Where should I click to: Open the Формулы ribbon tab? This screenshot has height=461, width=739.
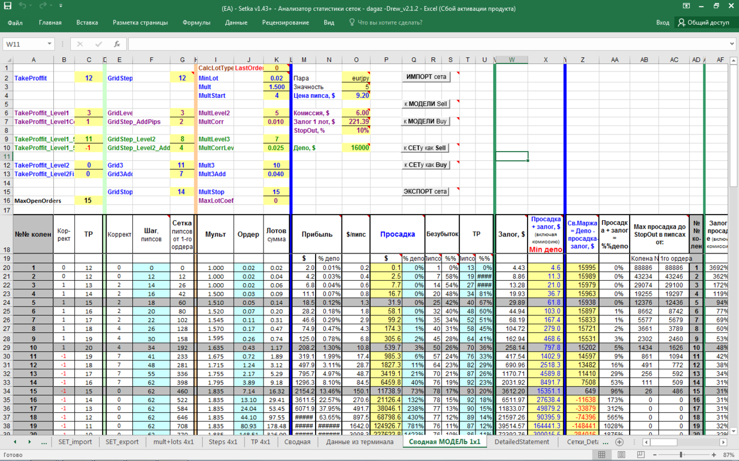(x=196, y=23)
